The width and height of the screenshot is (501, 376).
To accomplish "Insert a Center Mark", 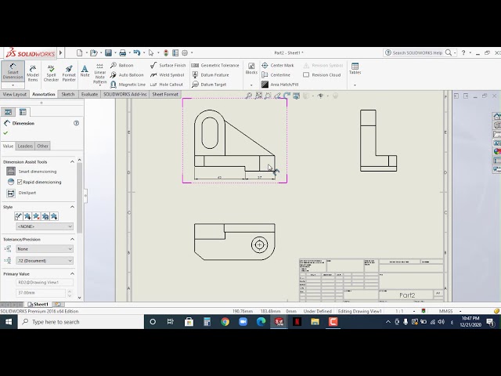I will [x=278, y=65].
